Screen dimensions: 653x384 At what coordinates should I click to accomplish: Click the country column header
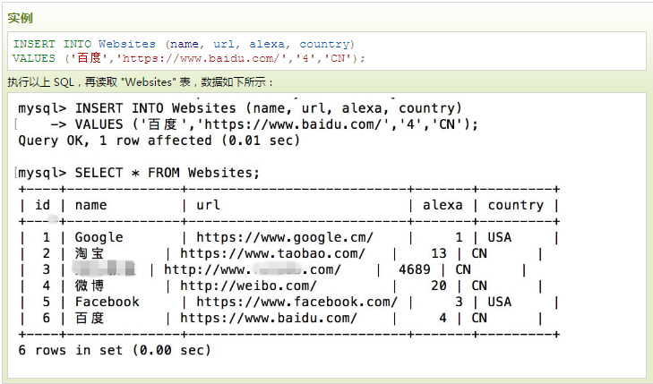[x=516, y=205]
